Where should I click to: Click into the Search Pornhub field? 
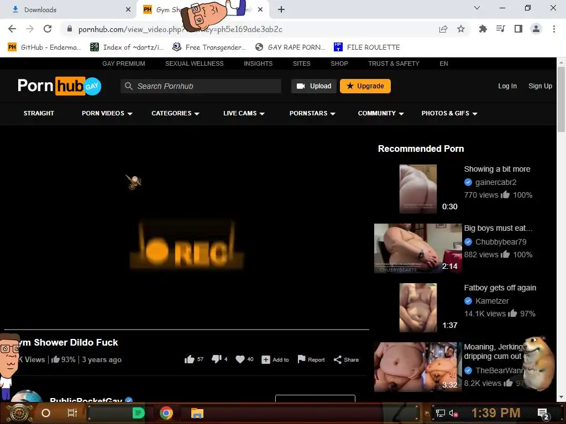click(x=201, y=86)
